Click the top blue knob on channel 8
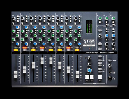The height and width of the screenshot is (99, 129). click(79, 27)
